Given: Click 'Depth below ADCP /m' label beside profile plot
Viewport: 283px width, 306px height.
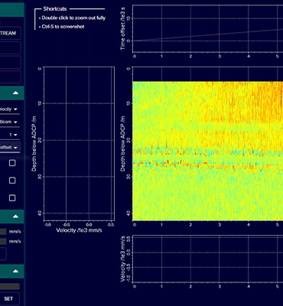Looking at the screenshot, I should click(x=34, y=144).
